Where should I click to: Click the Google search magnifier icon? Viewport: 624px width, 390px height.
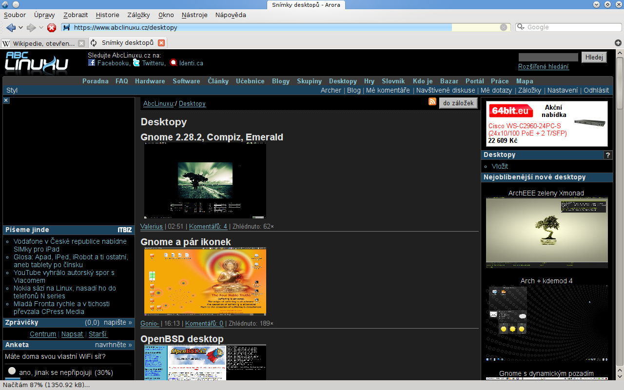[521, 27]
